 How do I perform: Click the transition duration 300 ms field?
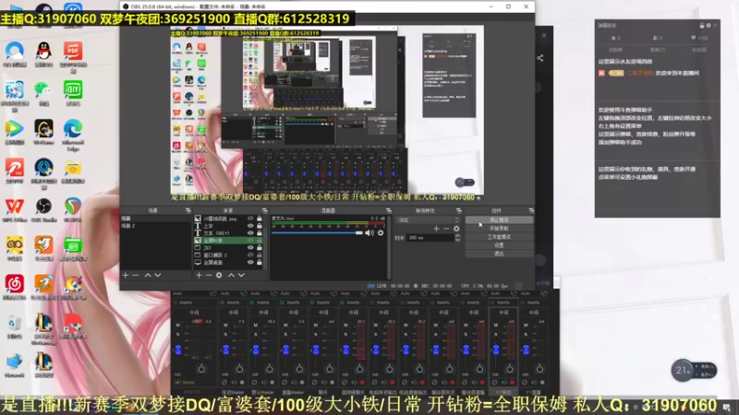tap(430, 238)
